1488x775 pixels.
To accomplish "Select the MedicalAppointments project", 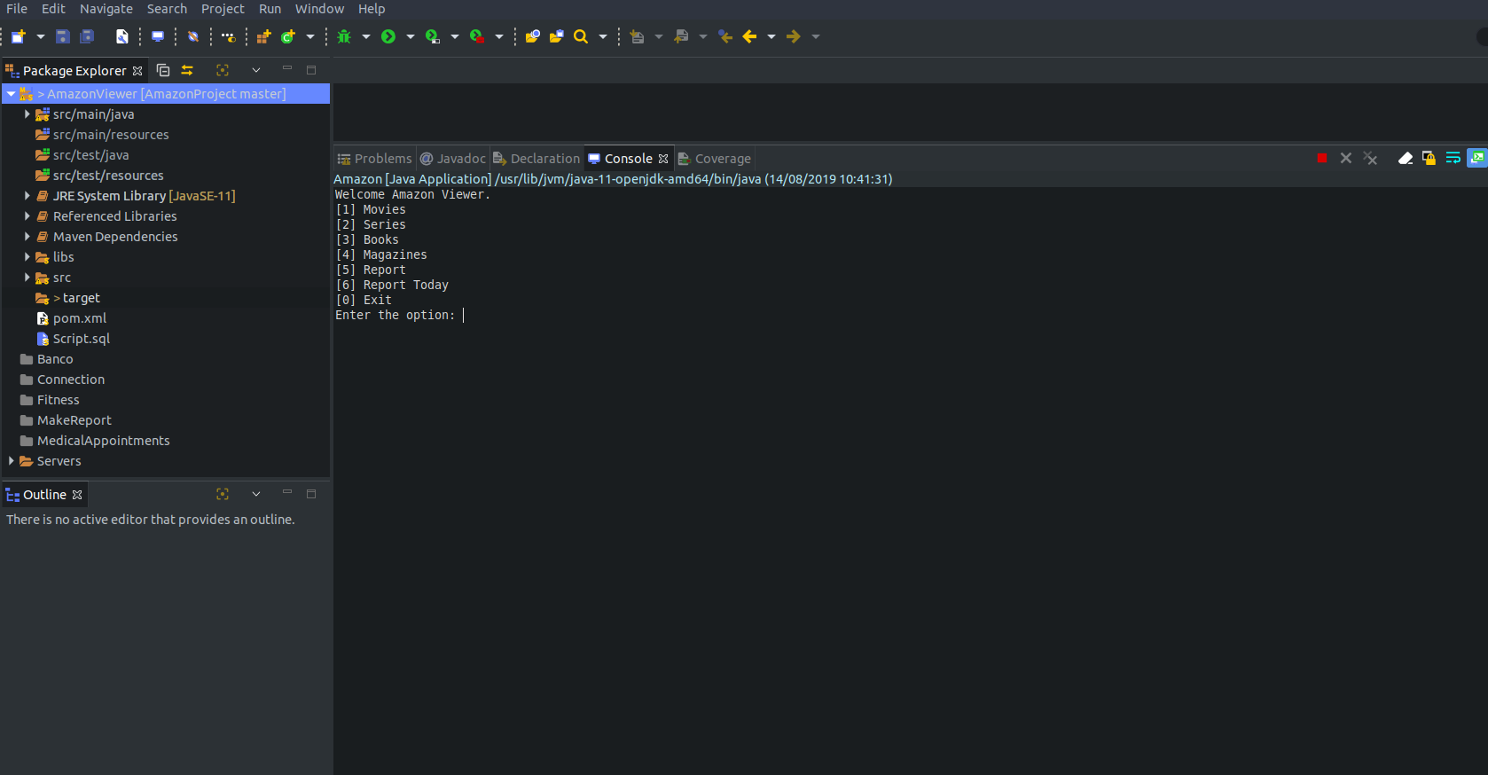I will [103, 441].
